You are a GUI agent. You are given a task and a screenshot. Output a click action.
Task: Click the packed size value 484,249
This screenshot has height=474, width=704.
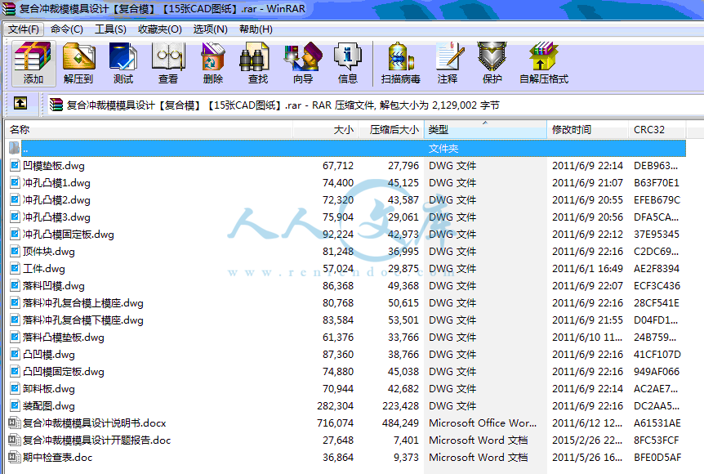[400, 423]
